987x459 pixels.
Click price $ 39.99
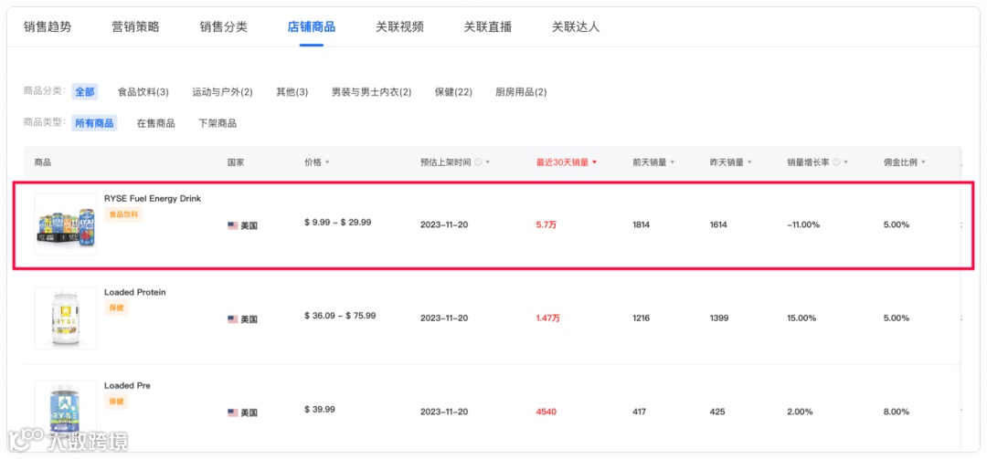coord(320,410)
